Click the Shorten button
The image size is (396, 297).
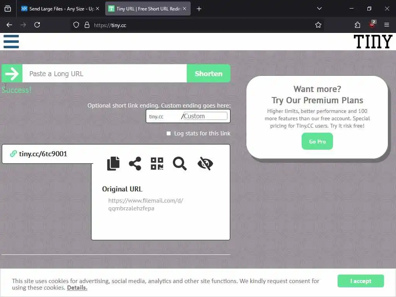208,73
